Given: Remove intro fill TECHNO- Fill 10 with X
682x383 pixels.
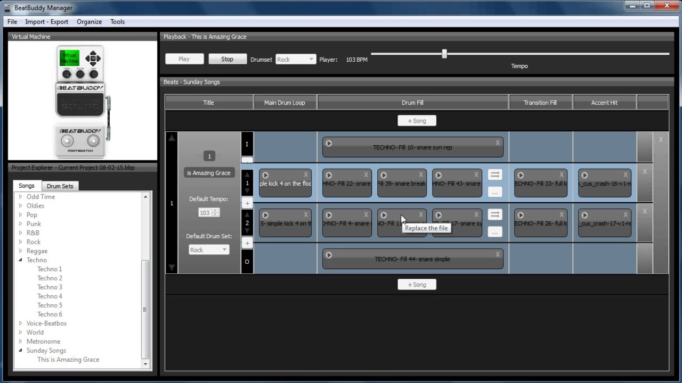Looking at the screenshot, I should 498,143.
